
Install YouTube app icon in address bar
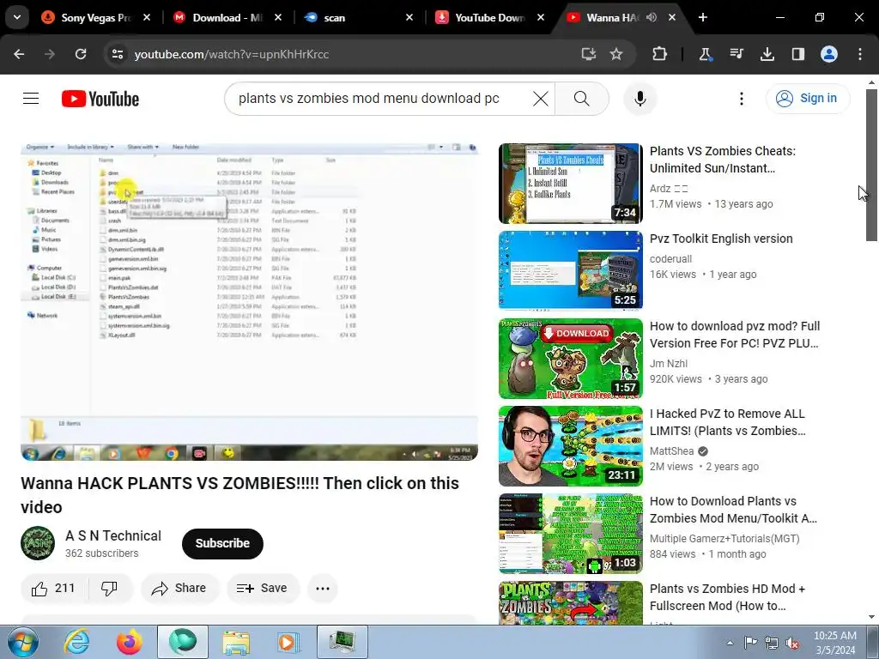[588, 54]
